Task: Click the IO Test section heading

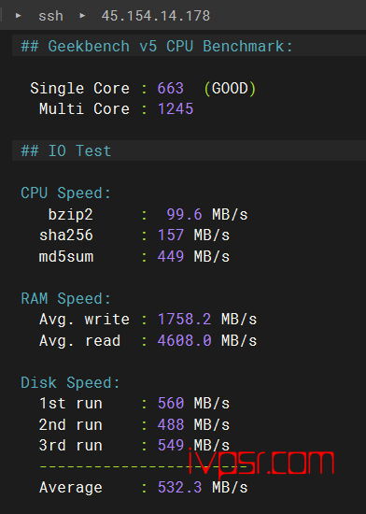Action: [x=66, y=150]
